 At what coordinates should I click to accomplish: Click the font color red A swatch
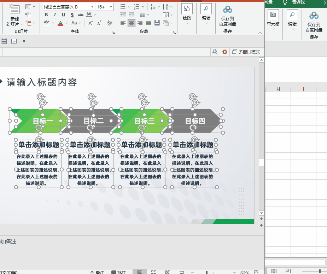pyautogui.click(x=60, y=23)
